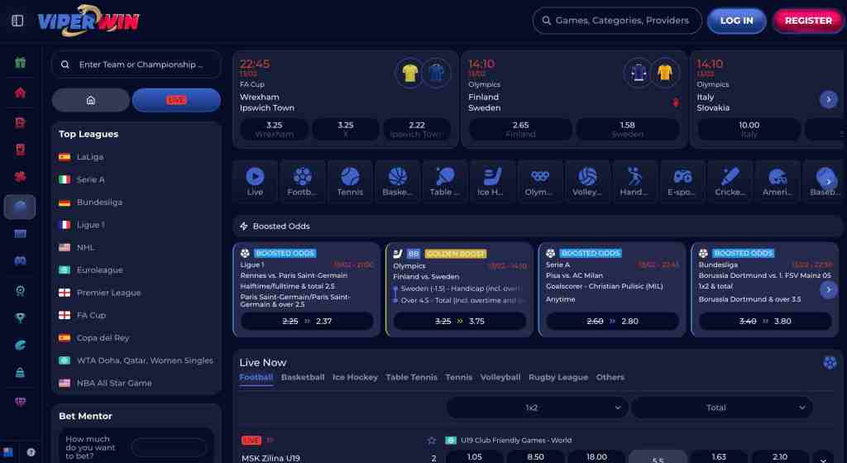Select the Tennis category icon
Viewport: 847px width, 463px height.
pyautogui.click(x=350, y=181)
